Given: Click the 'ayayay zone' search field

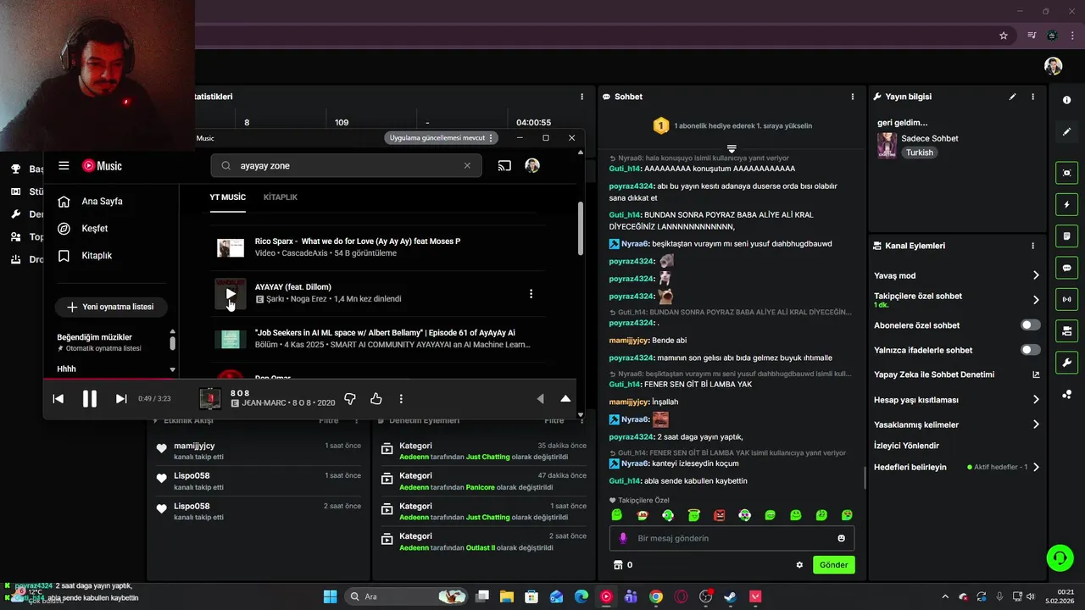Looking at the screenshot, I should point(346,166).
